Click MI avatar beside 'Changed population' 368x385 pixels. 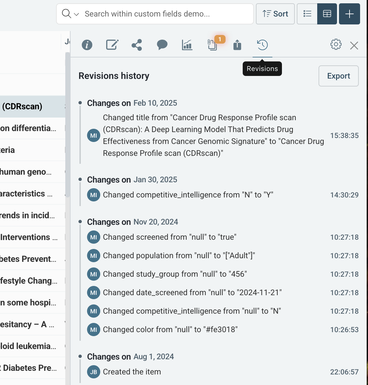tap(94, 256)
